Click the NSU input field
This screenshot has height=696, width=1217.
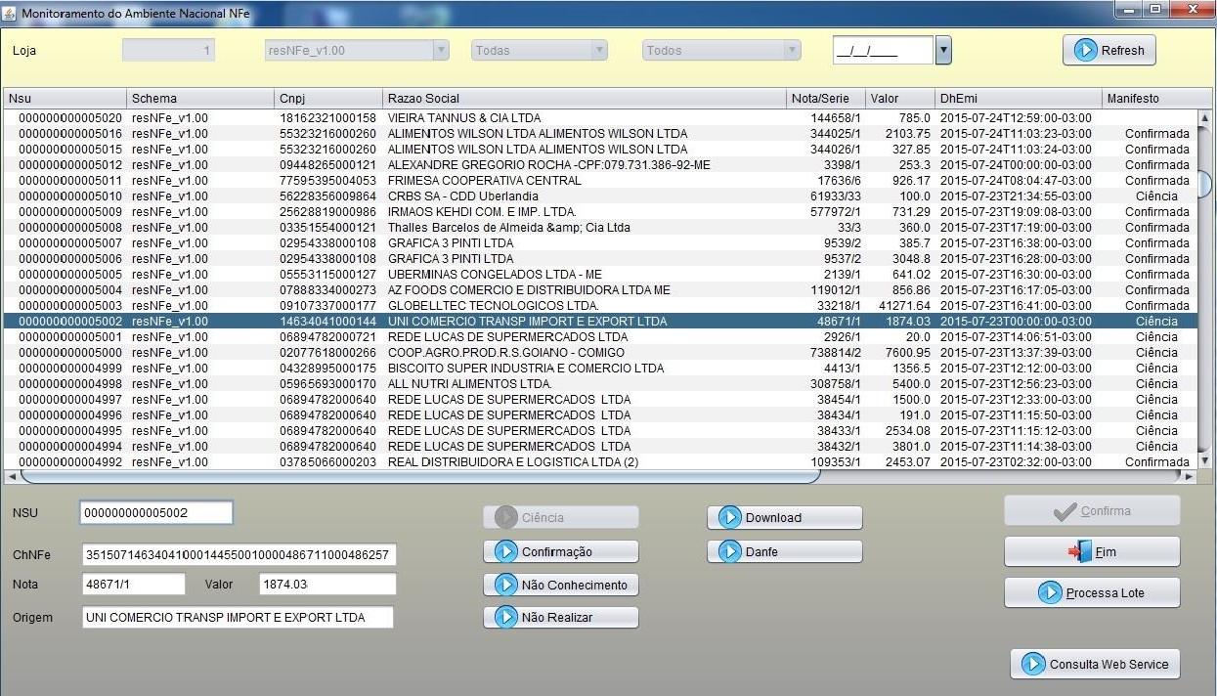[156, 512]
